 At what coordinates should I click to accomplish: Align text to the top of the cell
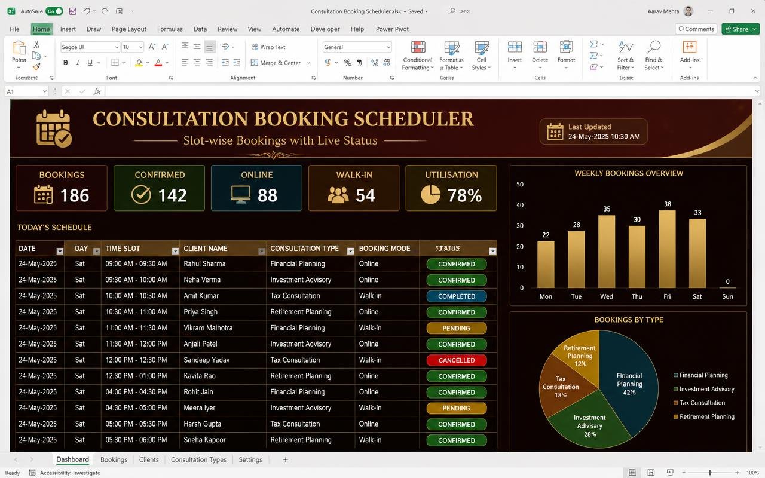[x=185, y=47]
